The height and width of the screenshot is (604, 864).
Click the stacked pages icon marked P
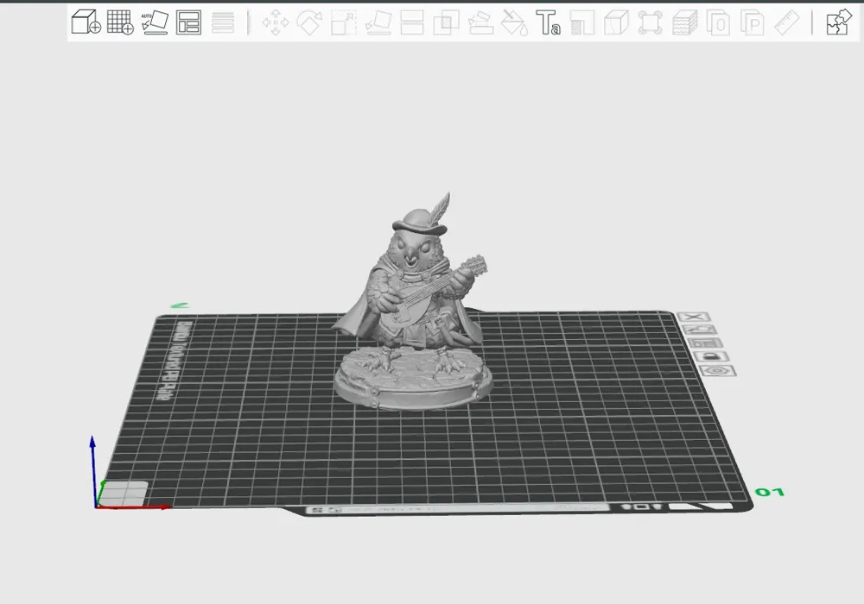click(753, 22)
